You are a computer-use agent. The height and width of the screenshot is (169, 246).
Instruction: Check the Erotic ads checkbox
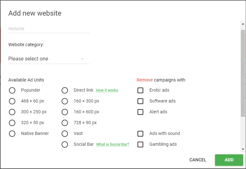tap(140, 90)
